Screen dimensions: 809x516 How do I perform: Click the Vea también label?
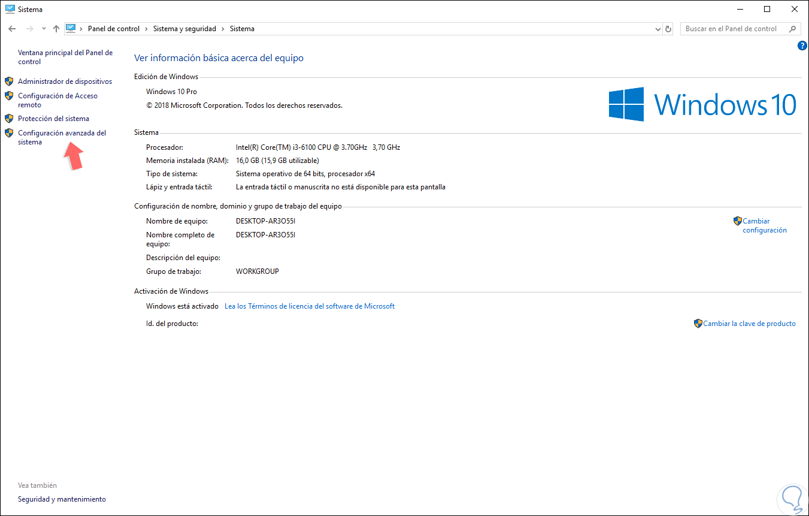pos(37,485)
